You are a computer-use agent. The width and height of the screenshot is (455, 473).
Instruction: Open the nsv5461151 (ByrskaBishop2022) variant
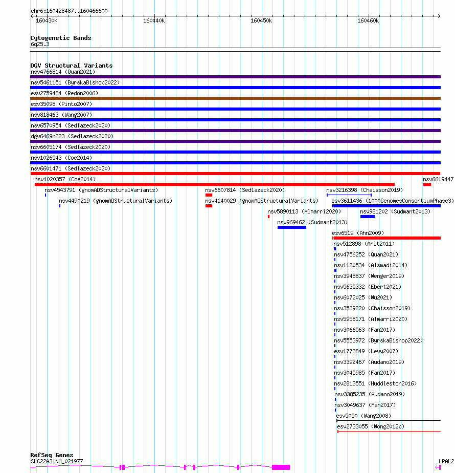(75, 82)
